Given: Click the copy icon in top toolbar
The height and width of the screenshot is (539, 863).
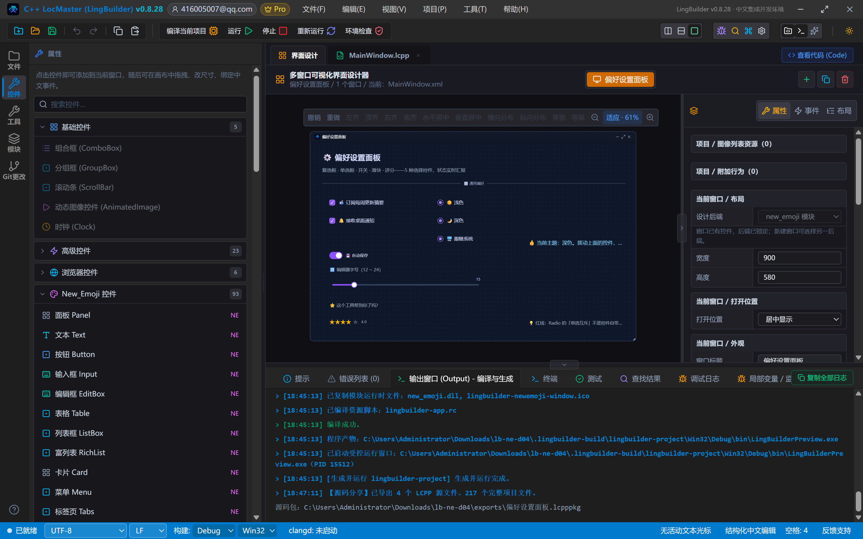Looking at the screenshot, I should [x=118, y=31].
